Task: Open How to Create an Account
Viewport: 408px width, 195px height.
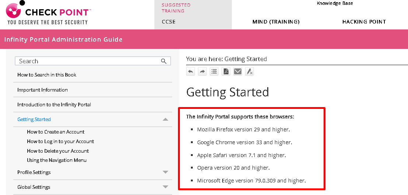Action: click(56, 132)
